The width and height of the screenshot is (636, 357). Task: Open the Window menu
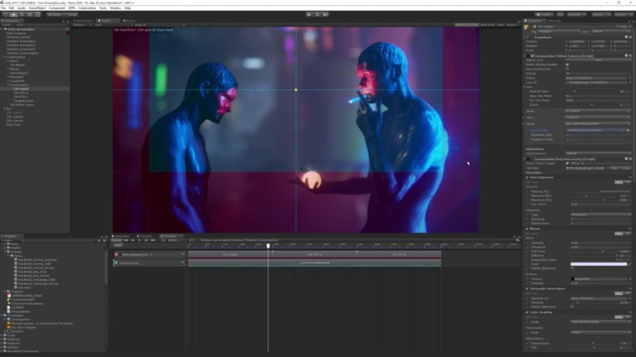(x=115, y=7)
